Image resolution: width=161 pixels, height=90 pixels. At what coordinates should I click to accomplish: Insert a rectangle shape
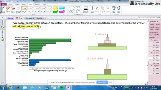(72, 10)
